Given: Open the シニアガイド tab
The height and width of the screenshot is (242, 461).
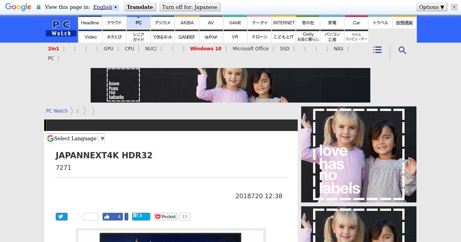Looking at the screenshot, I should (138, 36).
